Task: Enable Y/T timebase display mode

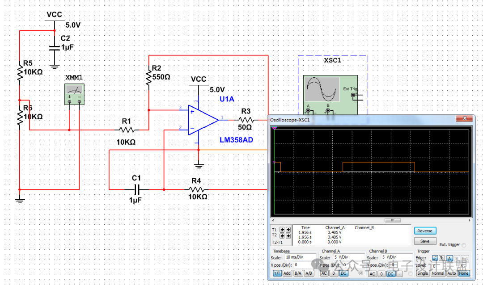Action: [277, 273]
